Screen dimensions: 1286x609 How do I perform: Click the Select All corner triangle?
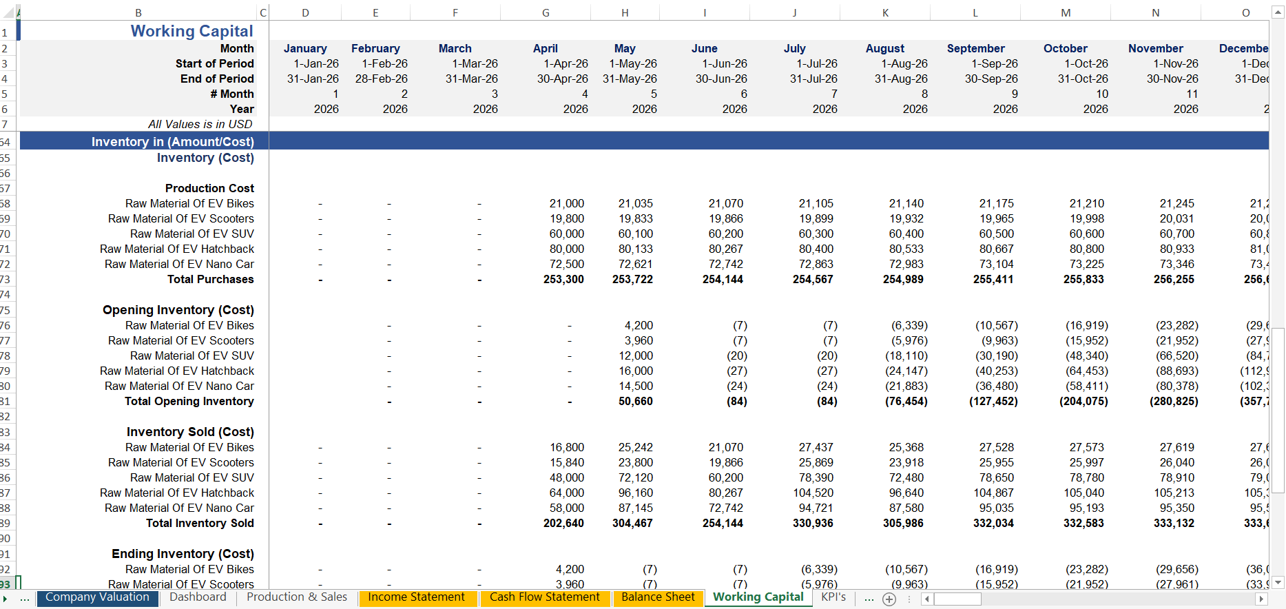point(10,12)
